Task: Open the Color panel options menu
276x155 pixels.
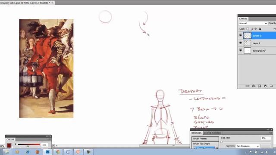Action: pos(49,139)
